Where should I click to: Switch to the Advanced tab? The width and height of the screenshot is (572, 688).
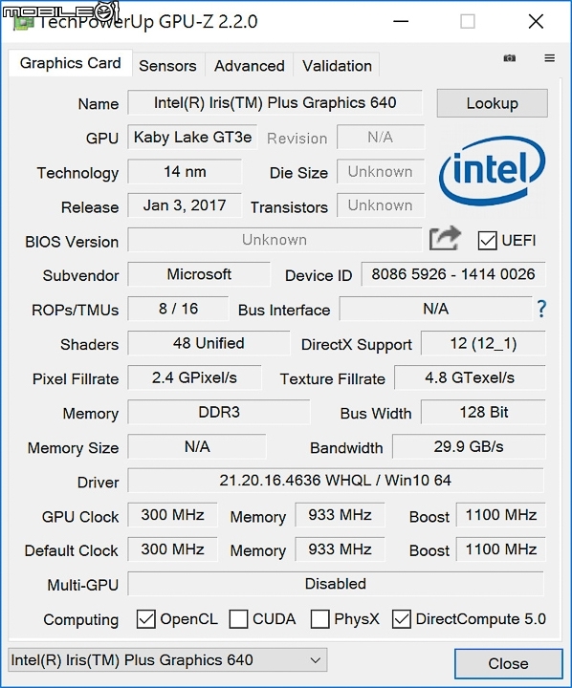pos(249,66)
